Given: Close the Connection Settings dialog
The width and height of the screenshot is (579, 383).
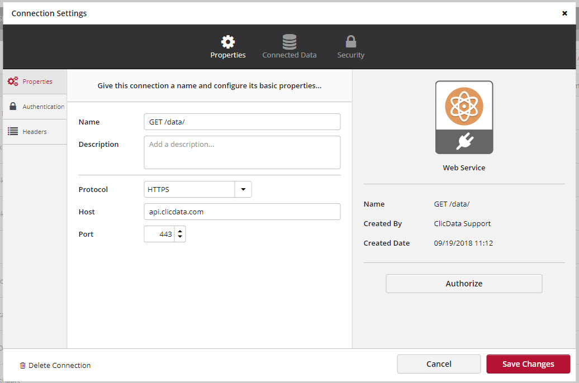Looking at the screenshot, I should (564, 13).
